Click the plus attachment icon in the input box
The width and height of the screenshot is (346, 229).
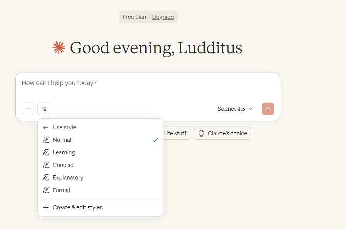click(28, 109)
